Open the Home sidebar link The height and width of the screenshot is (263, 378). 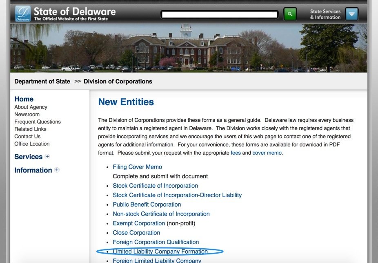[24, 99]
